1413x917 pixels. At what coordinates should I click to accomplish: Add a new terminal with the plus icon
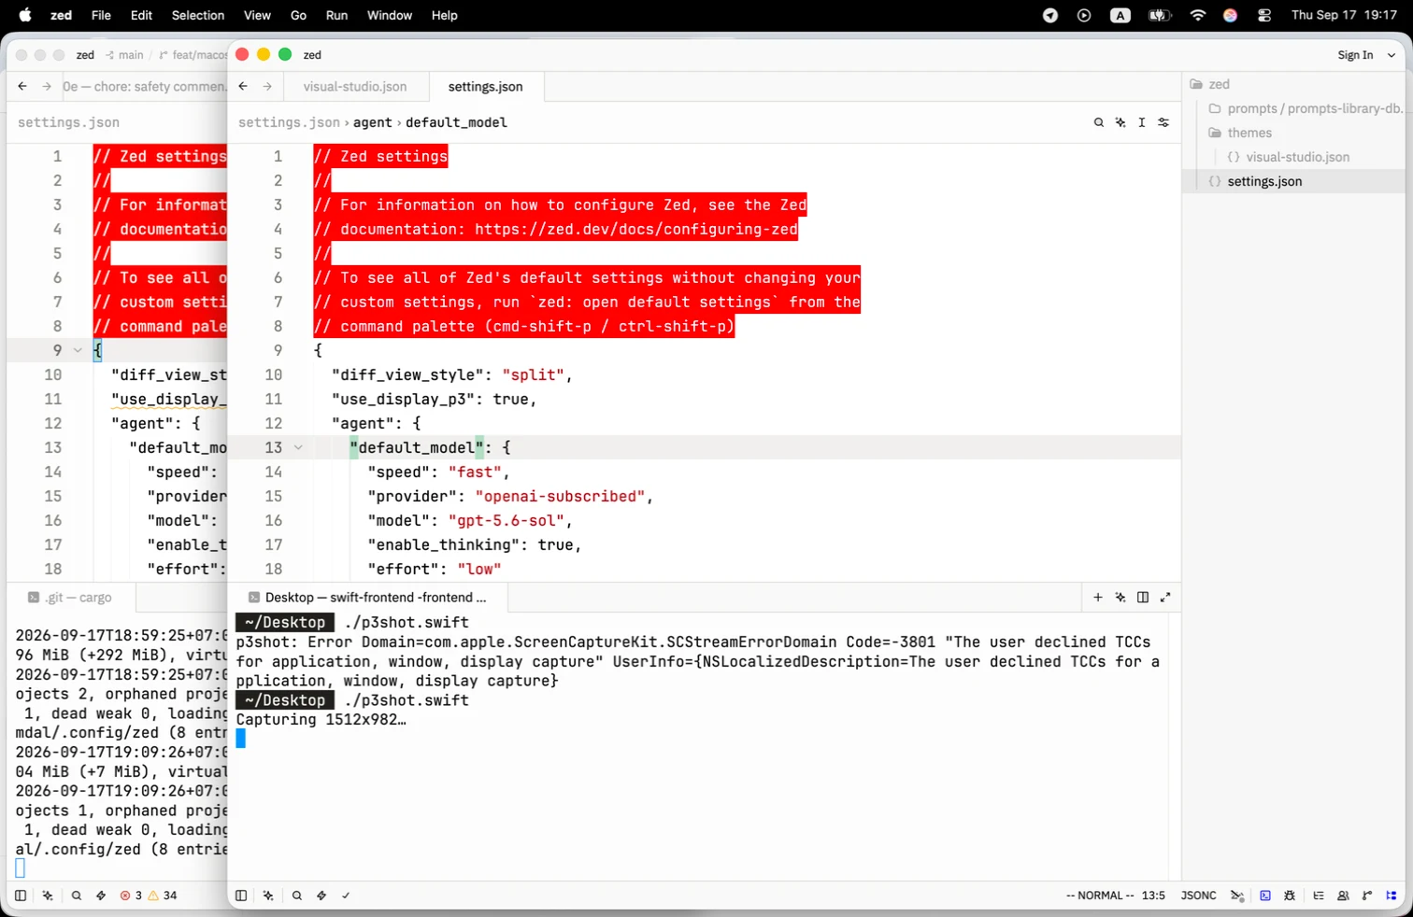click(x=1098, y=598)
